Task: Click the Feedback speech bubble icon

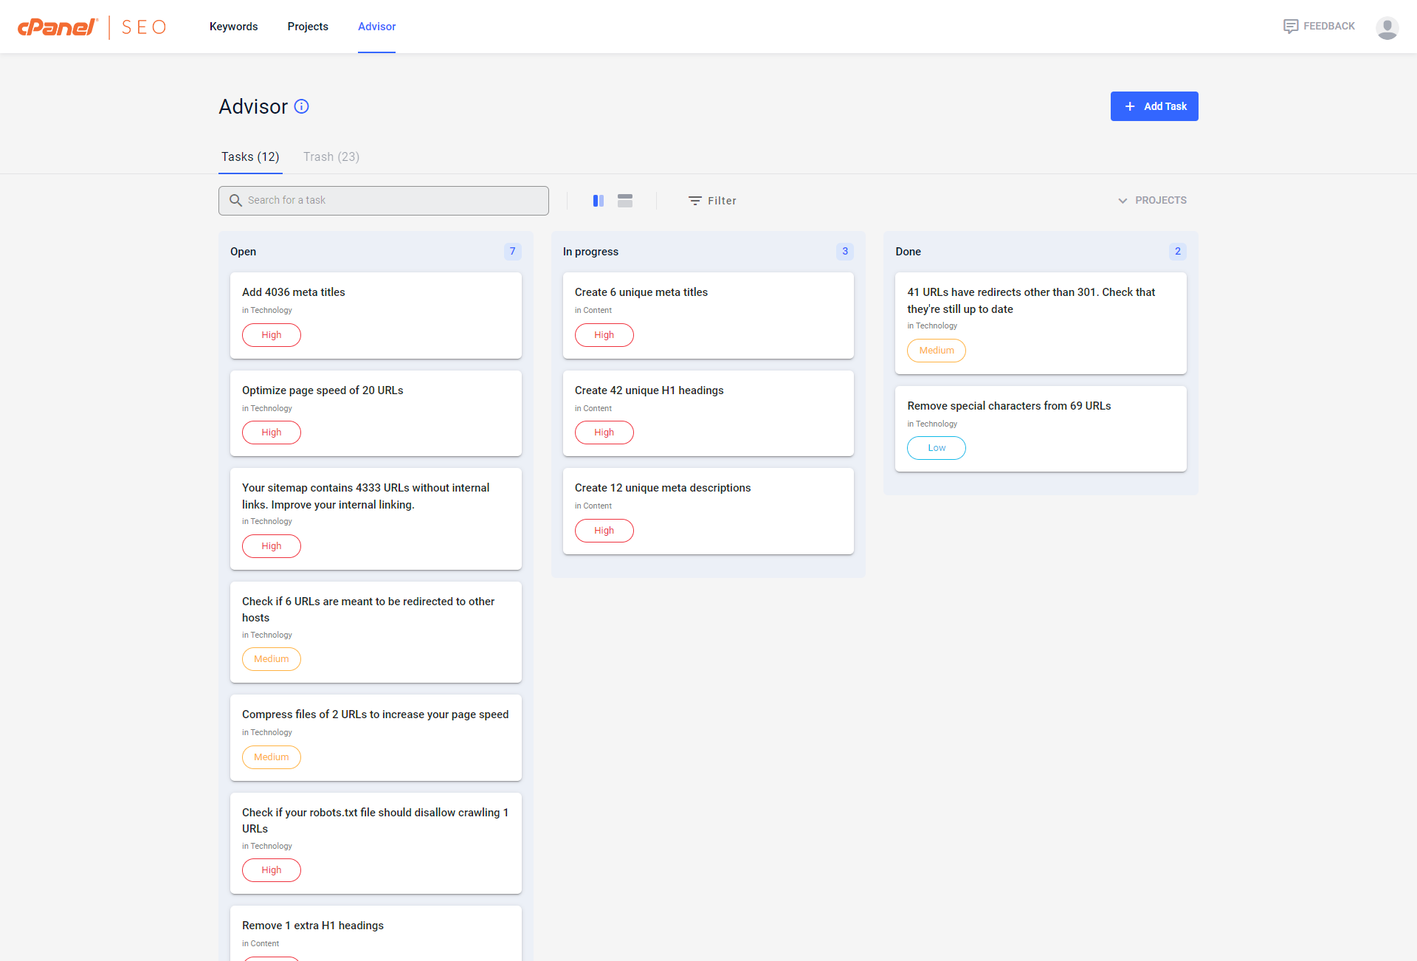Action: (1290, 27)
